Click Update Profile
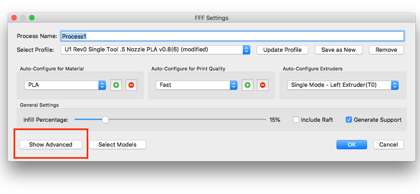This screenshot has width=420, height=194. click(x=282, y=50)
